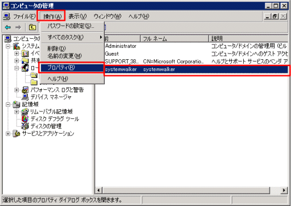Select the systemwalker user name
This screenshot has height=206, width=291.
point(121,69)
